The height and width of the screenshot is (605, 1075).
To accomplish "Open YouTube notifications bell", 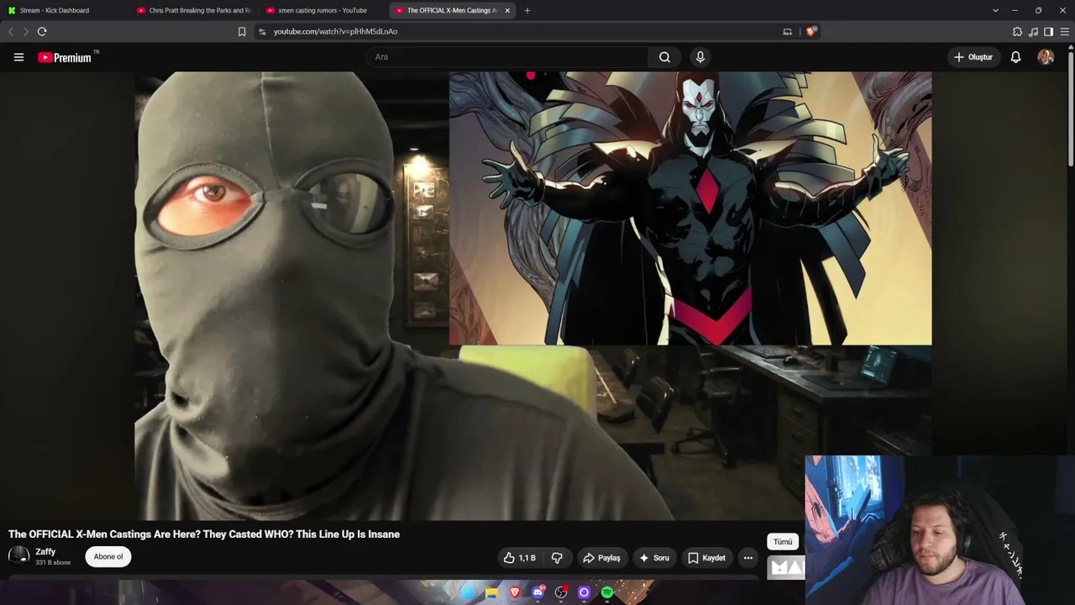I will pyautogui.click(x=1015, y=57).
